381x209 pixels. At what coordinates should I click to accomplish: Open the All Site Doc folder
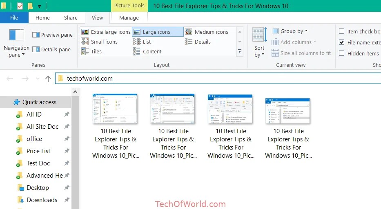tap(42, 127)
